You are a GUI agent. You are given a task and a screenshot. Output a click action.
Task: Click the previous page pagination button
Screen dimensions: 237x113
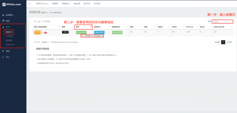coord(217,42)
